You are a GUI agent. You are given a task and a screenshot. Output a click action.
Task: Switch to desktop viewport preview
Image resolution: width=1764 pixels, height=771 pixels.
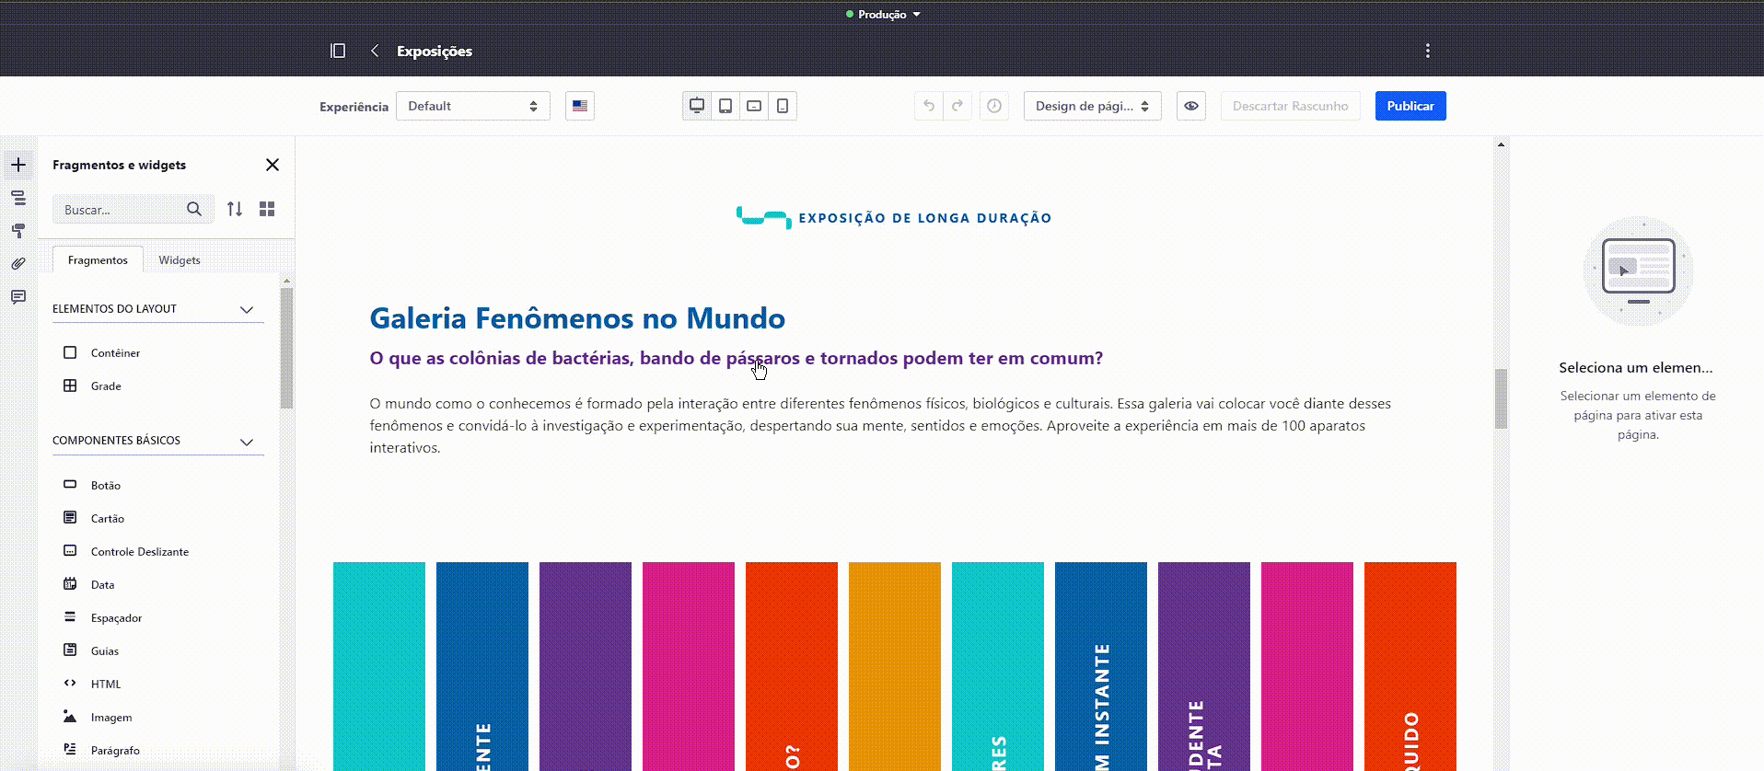[x=697, y=106]
